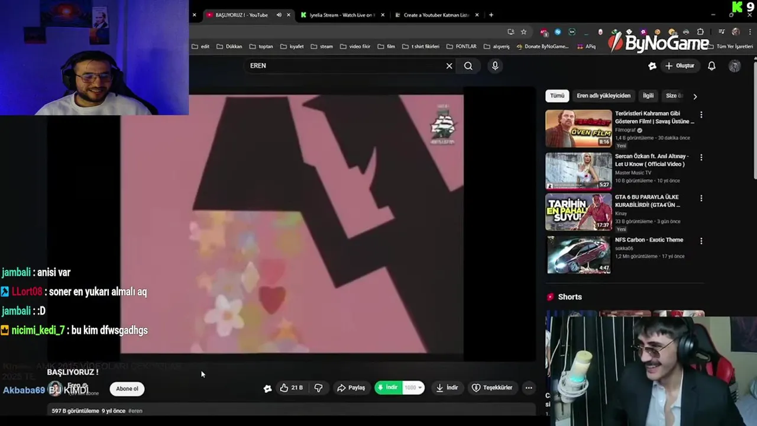Image resolution: width=757 pixels, height=426 pixels.
Task: Select the partially visible Size filter chip
Action: coord(673,95)
